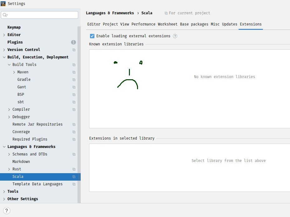Click the project-level icon beside Required Plugins
The image size is (290, 217).
74,139
